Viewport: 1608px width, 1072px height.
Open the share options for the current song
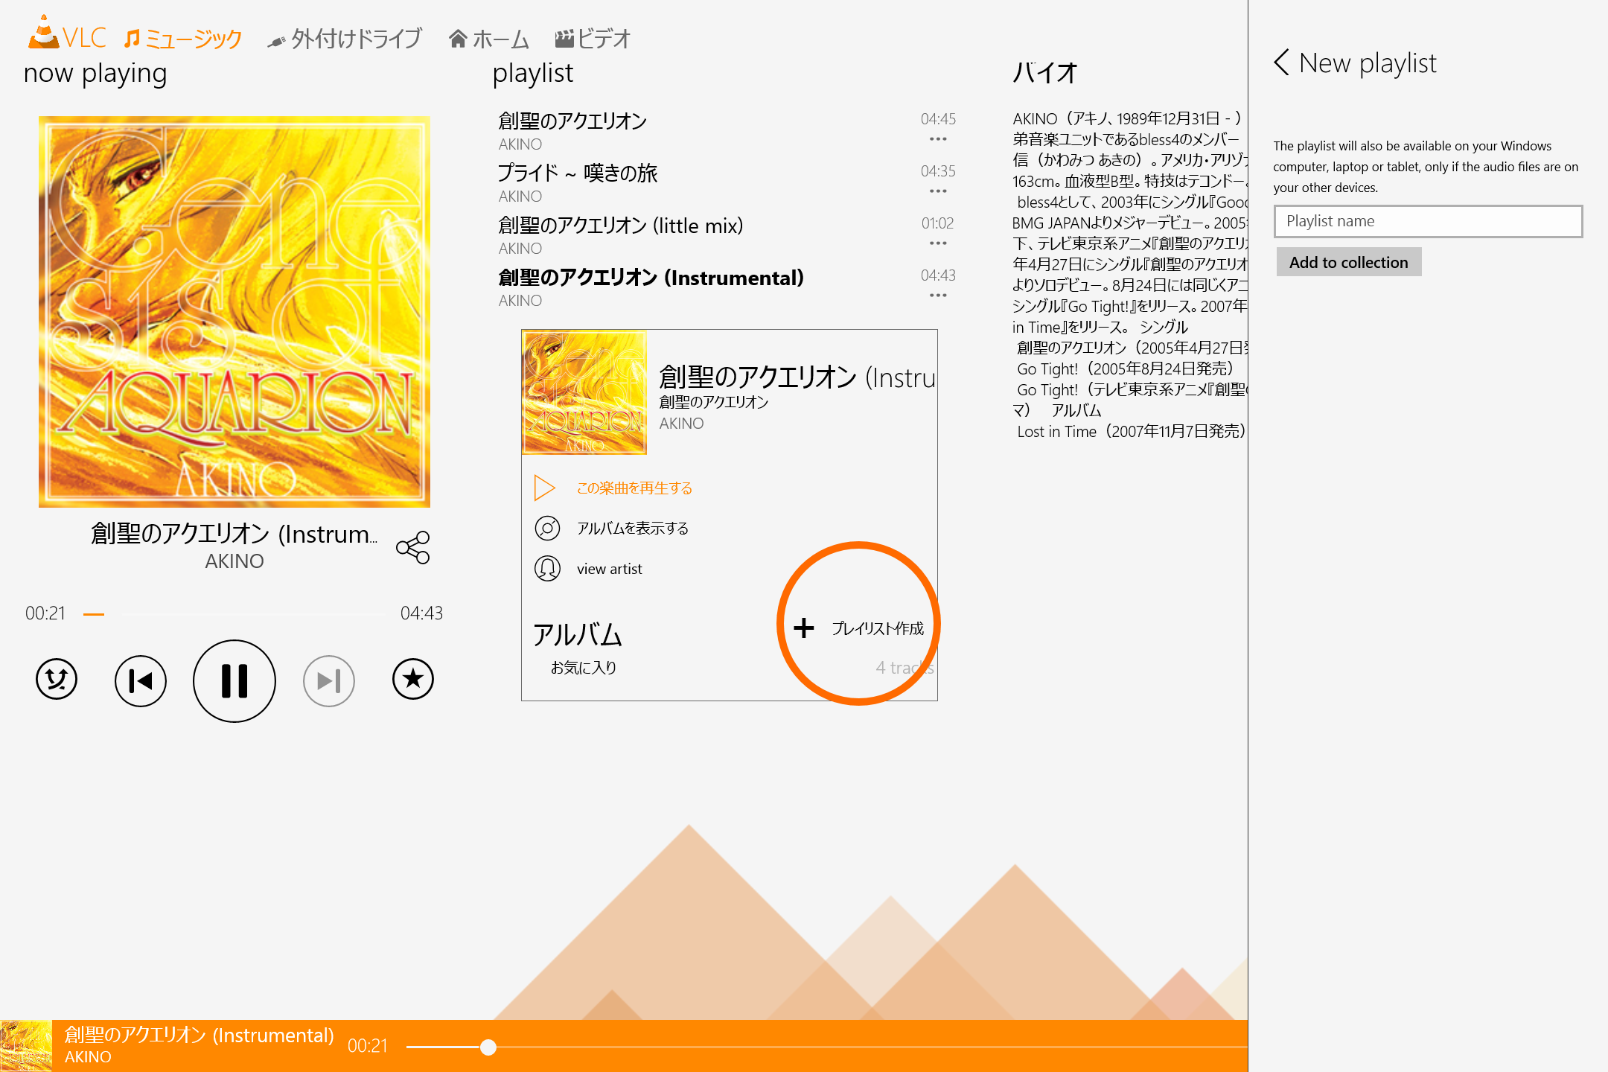[413, 548]
